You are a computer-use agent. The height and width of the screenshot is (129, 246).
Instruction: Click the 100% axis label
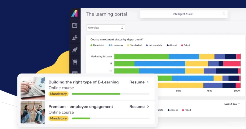pyautogui.click(x=237, y=91)
